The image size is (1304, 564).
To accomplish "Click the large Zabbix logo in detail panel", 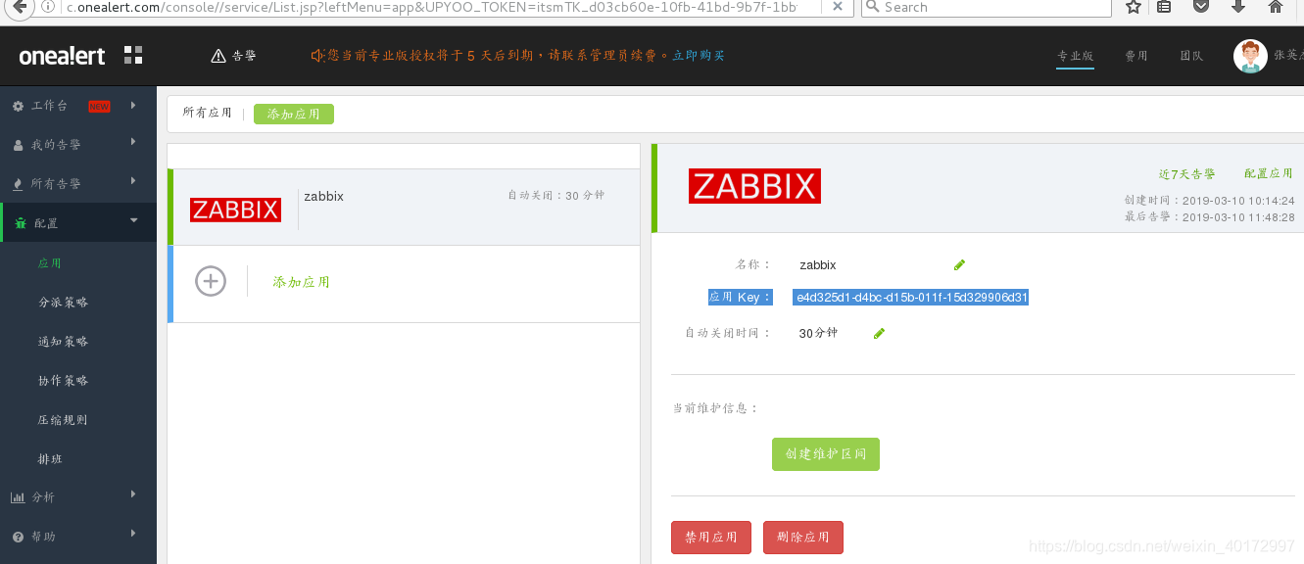I will point(754,185).
